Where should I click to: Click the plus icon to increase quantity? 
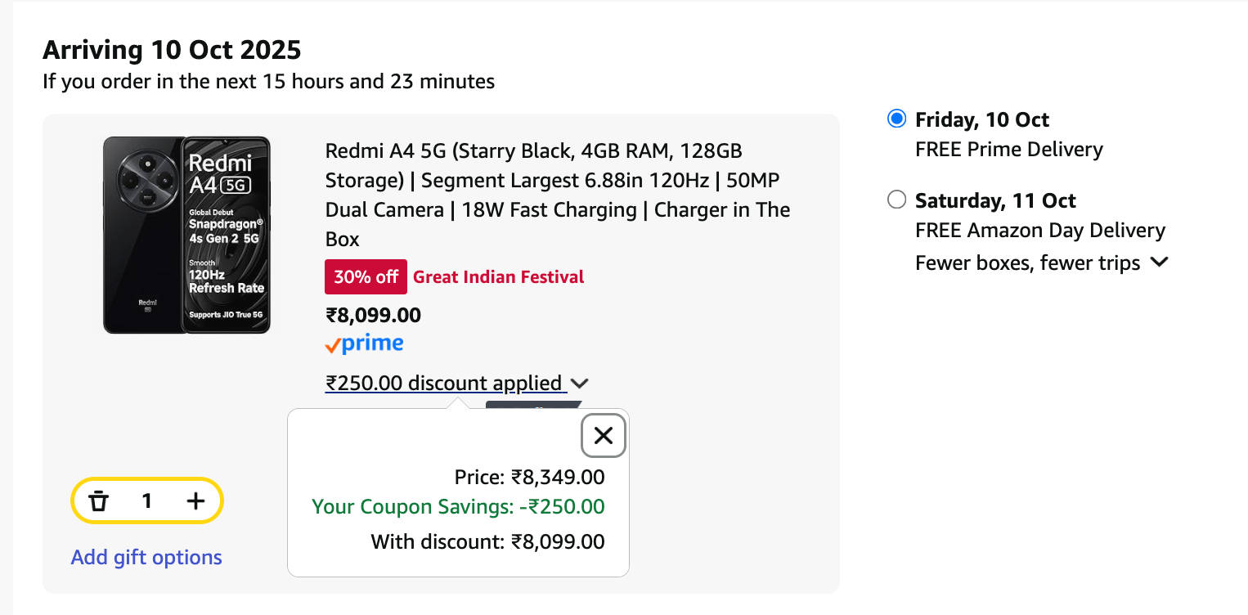(x=195, y=501)
